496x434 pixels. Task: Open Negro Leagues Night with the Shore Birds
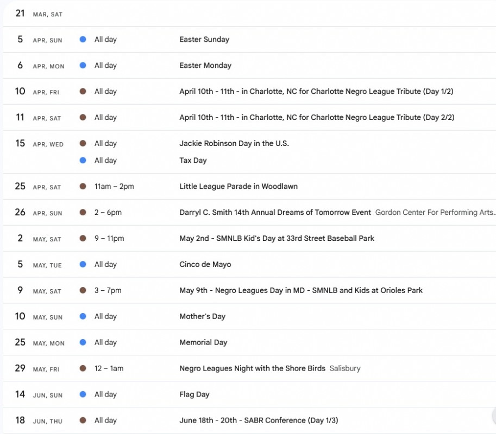tap(252, 369)
